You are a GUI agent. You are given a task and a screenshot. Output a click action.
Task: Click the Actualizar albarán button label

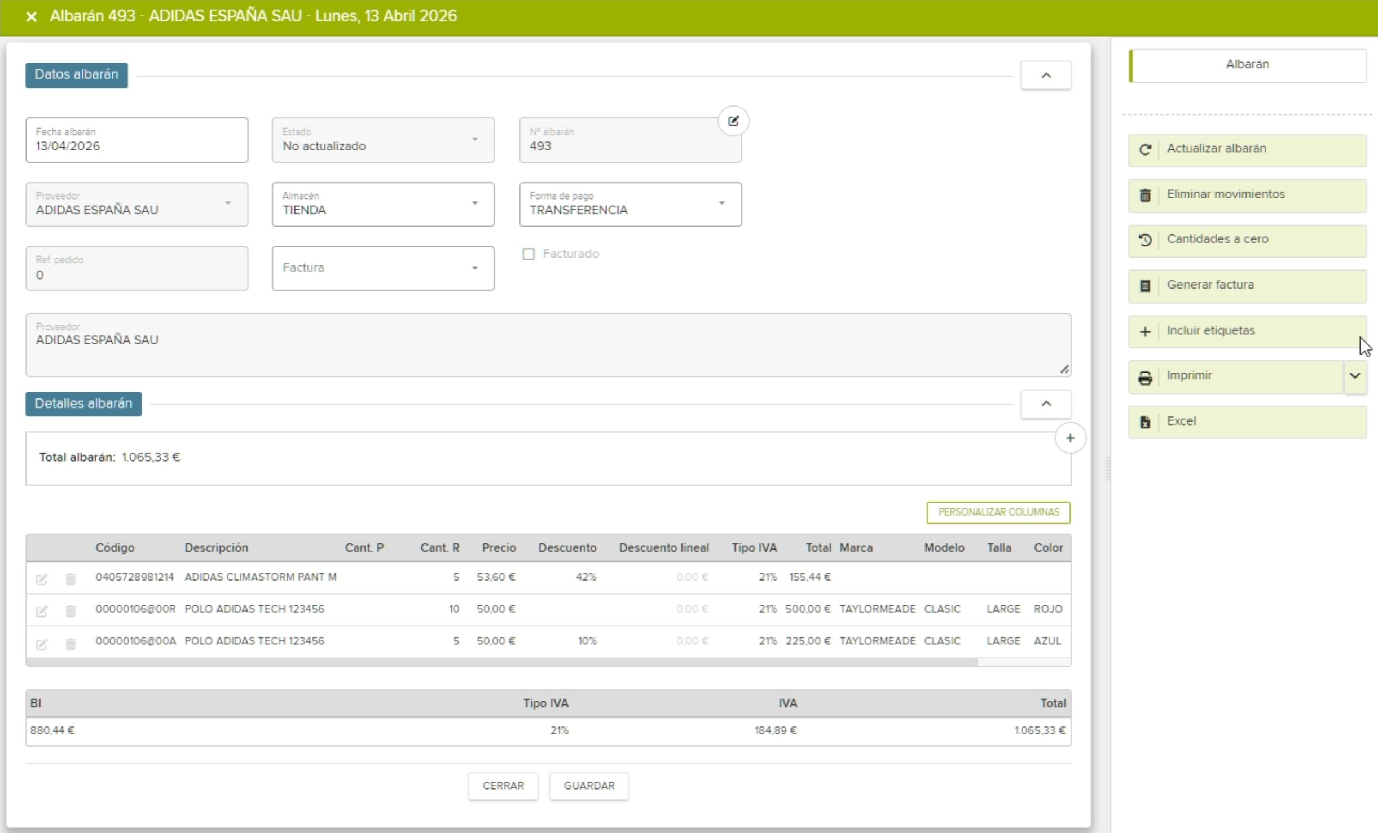click(x=1216, y=149)
